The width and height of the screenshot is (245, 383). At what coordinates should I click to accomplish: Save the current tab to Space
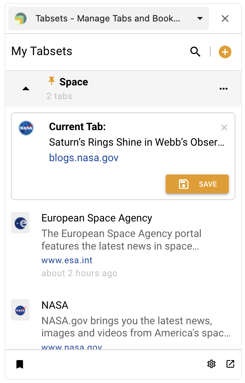[197, 184]
